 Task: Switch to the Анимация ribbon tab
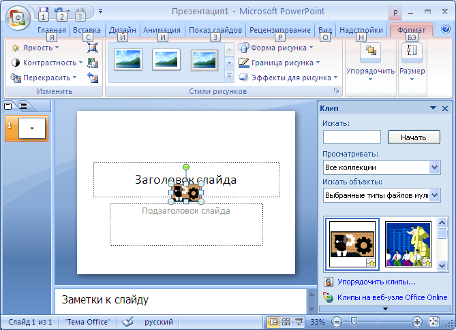(x=162, y=30)
